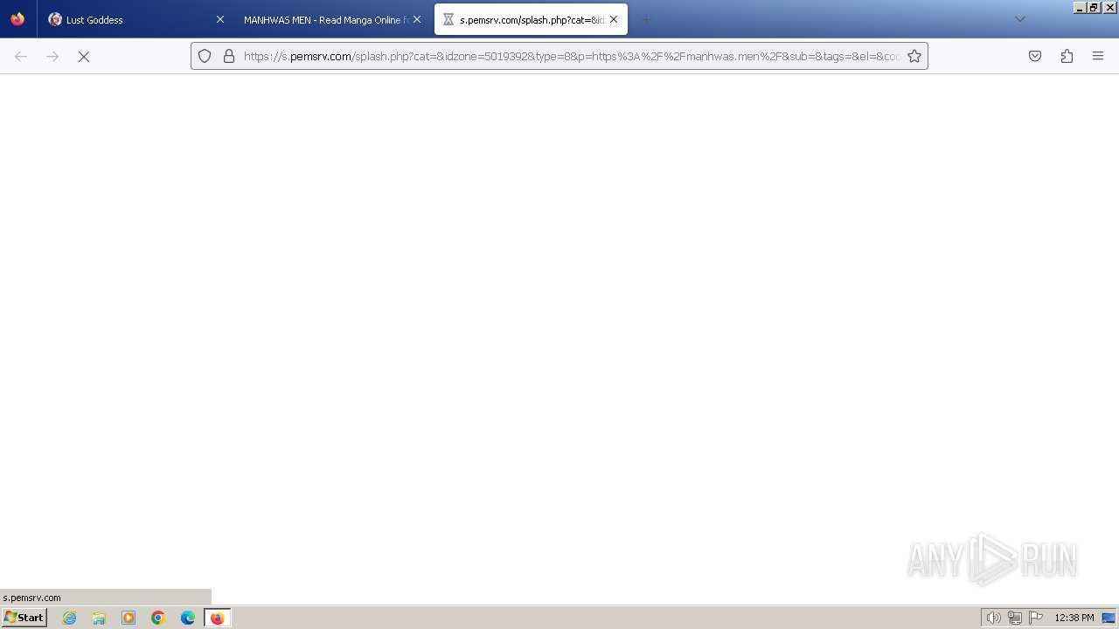
Task: Close the Lust Goddess tab
Action: [x=220, y=19]
